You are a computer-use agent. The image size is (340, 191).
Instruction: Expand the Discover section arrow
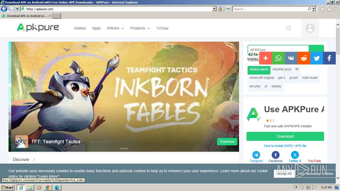(x=34, y=160)
